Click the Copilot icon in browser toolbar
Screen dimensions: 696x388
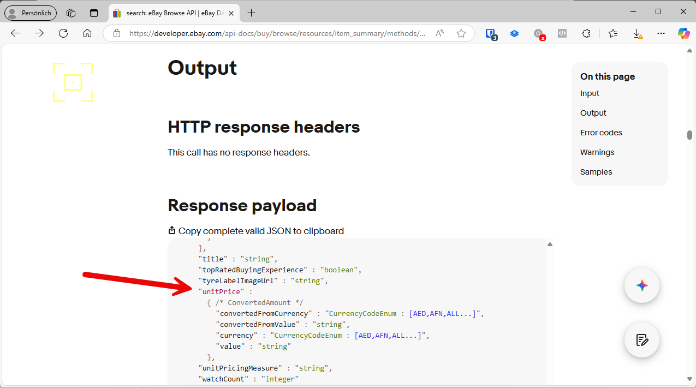[683, 33]
